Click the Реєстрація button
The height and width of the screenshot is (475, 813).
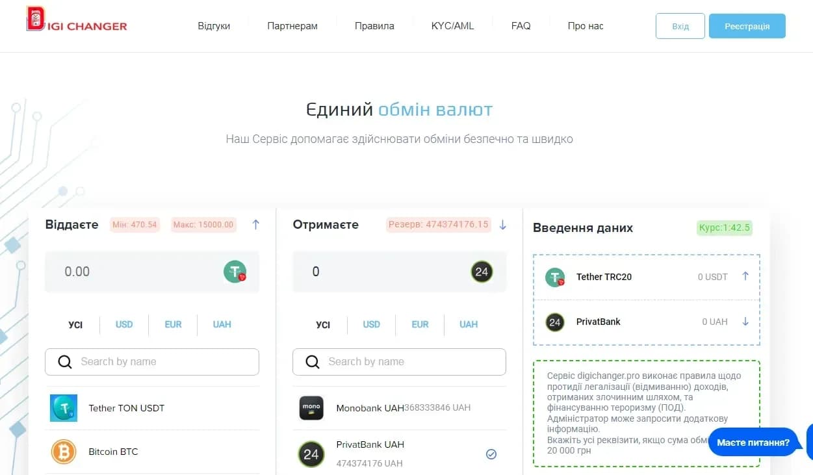(747, 26)
